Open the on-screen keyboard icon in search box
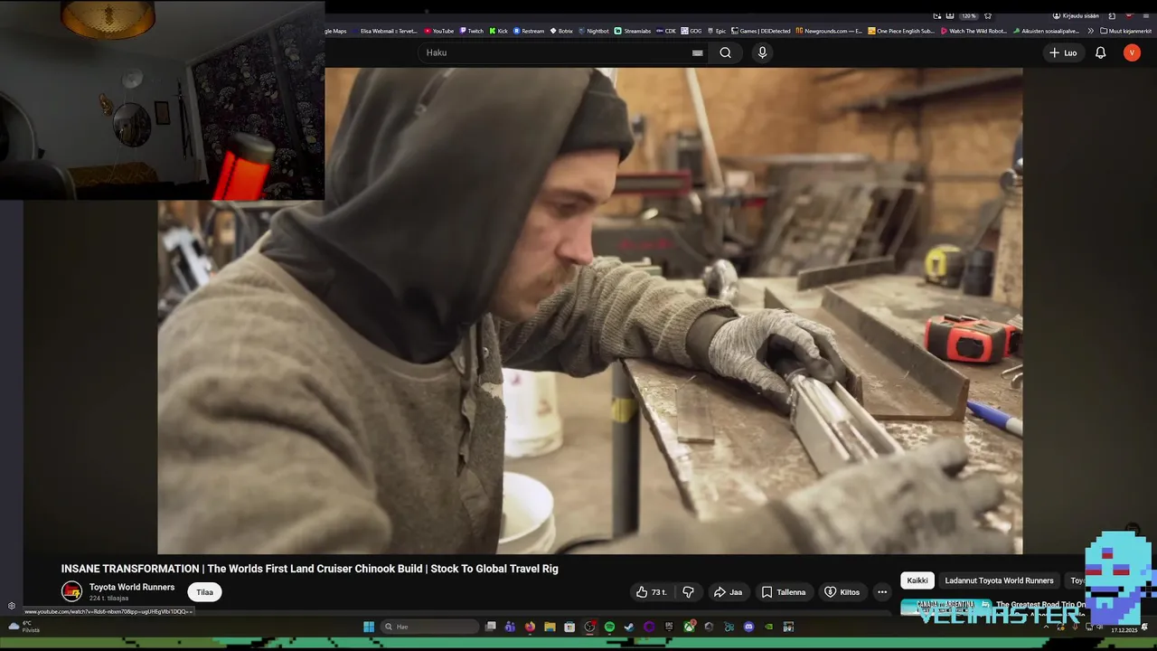This screenshot has width=1157, height=651. tap(697, 52)
